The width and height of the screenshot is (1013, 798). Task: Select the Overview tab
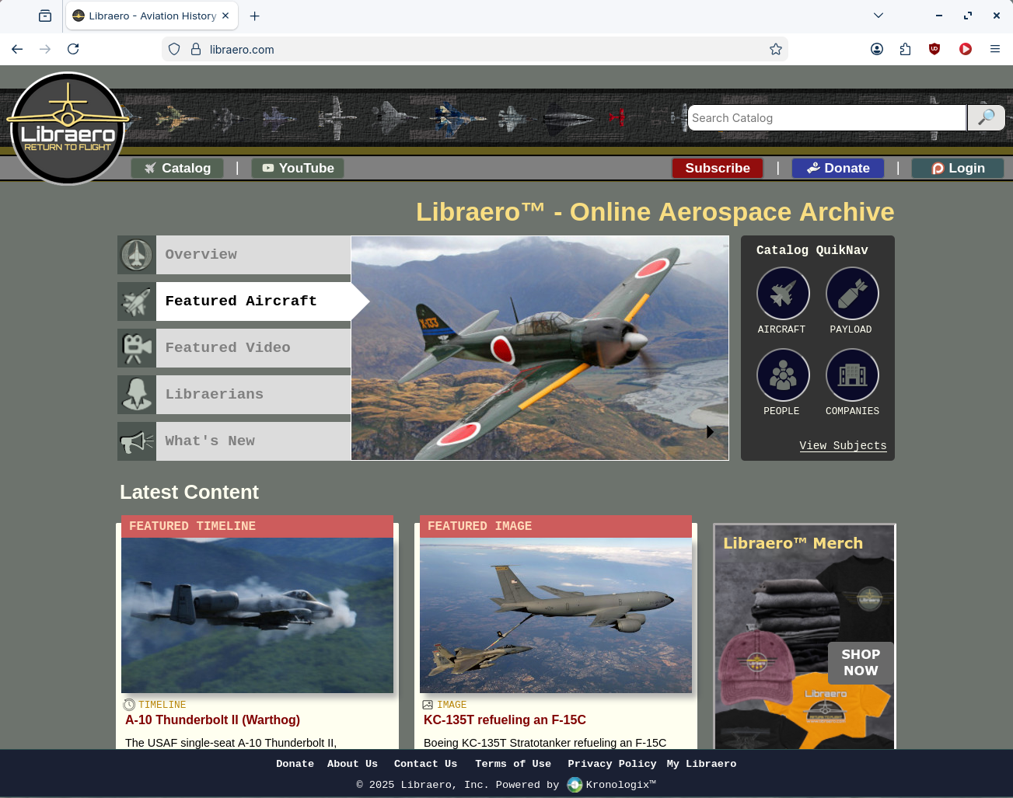[x=253, y=255]
